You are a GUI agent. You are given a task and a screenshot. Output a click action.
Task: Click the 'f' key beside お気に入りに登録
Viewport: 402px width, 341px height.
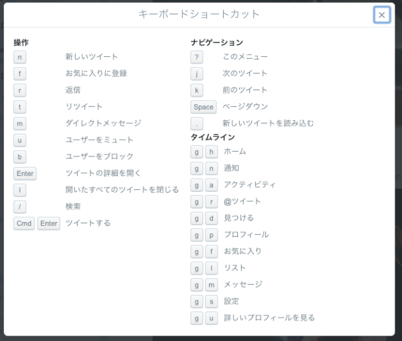pos(20,74)
